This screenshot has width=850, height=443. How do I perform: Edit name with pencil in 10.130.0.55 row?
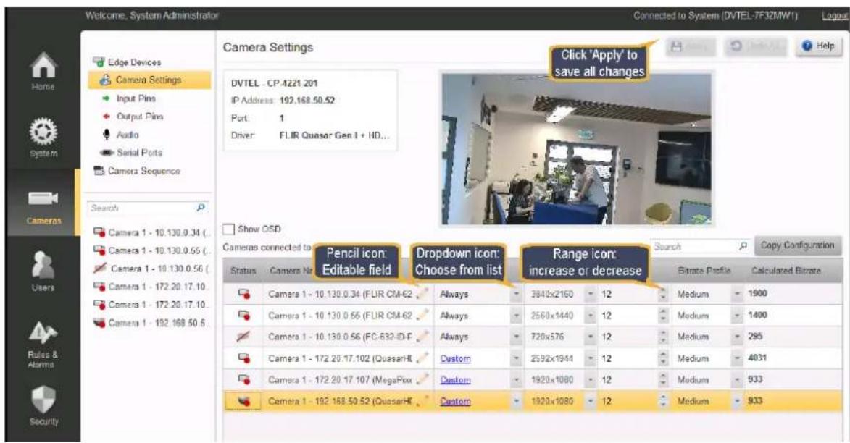click(x=422, y=315)
